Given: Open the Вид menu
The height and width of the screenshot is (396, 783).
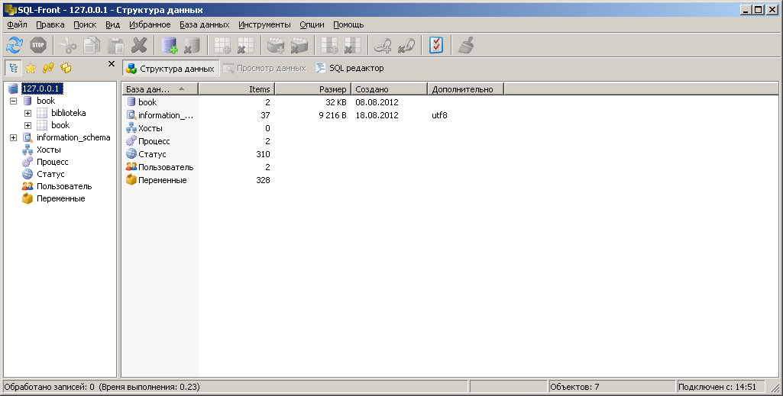Looking at the screenshot, I should (x=113, y=24).
